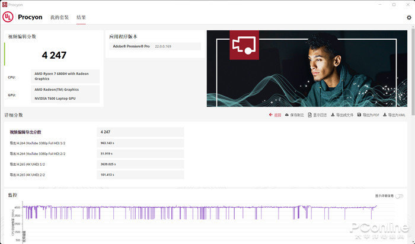Switch to the 我的套装 tab
This screenshot has height=244, width=415.
pyautogui.click(x=59, y=17)
